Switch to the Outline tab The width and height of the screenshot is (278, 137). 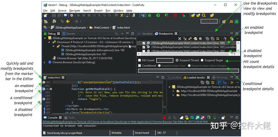tap(175, 78)
